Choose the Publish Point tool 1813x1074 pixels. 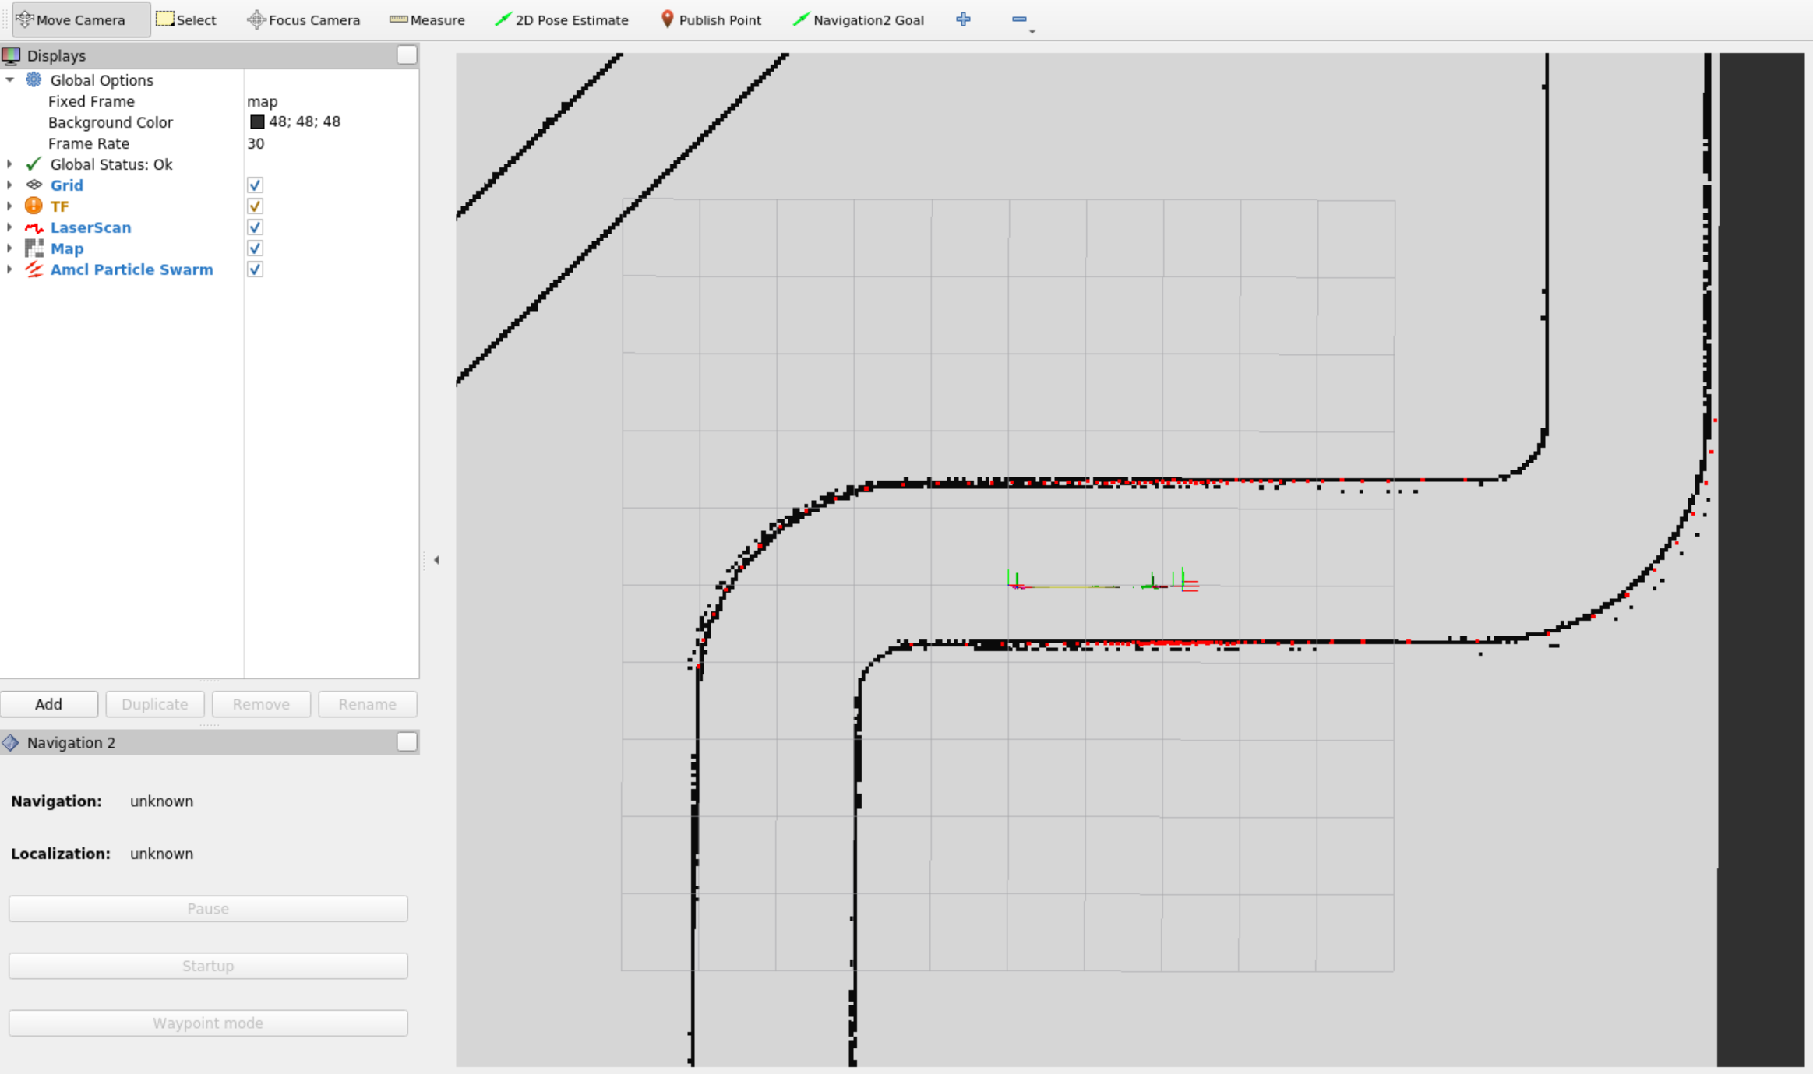tap(710, 19)
